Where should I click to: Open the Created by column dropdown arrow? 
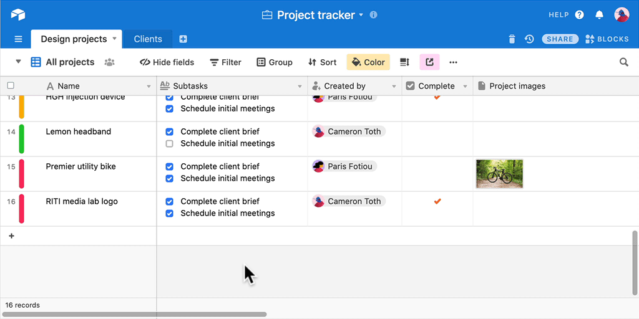click(x=394, y=87)
